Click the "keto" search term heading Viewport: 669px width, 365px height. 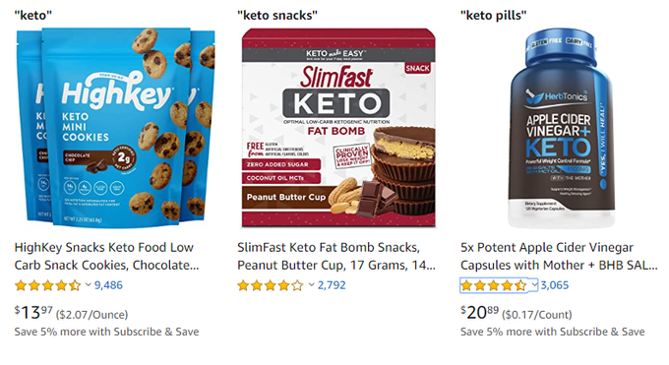pos(33,16)
